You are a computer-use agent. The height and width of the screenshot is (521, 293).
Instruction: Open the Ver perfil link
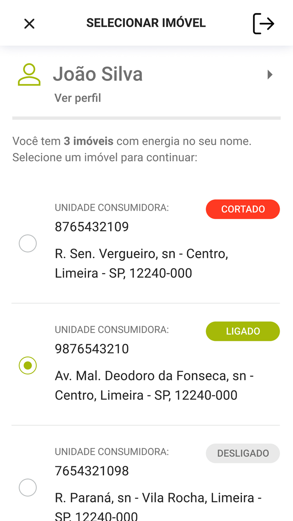coord(77,98)
